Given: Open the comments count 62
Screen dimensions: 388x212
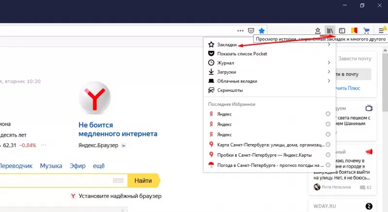Looking at the screenshot, I should [366, 187].
